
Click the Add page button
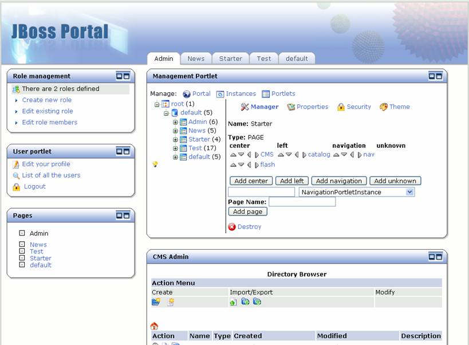247,211
